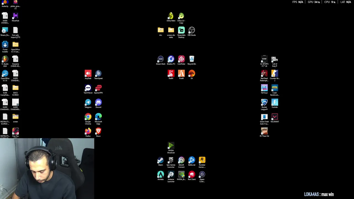The height and width of the screenshot is (199, 354).
Task: Select the plinko_give... (1) file
Action: [15, 4]
